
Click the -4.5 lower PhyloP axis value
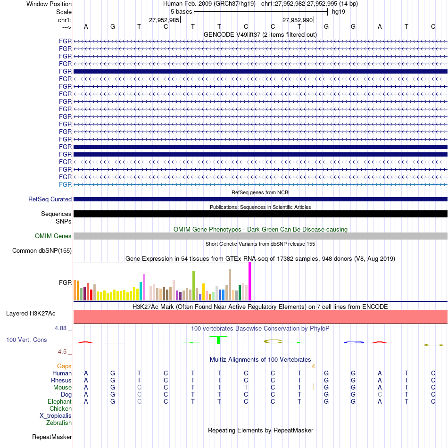coord(61,352)
